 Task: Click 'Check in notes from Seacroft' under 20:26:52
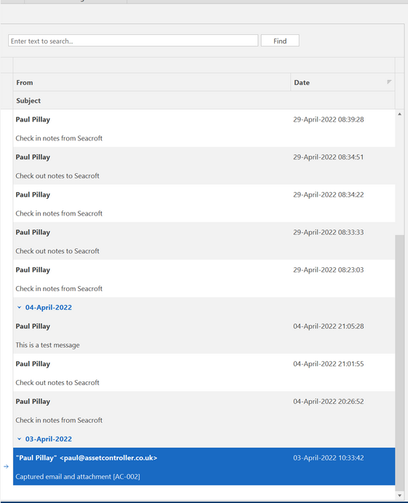(59, 420)
